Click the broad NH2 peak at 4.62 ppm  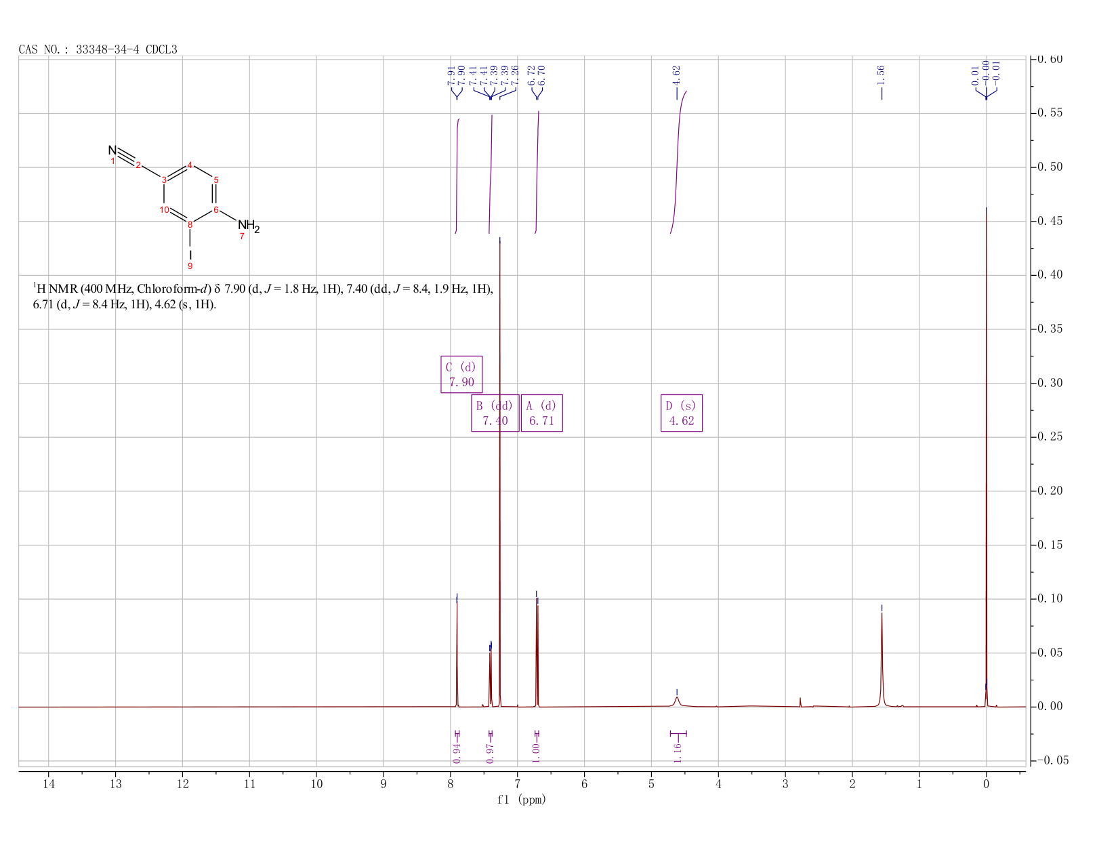(677, 701)
